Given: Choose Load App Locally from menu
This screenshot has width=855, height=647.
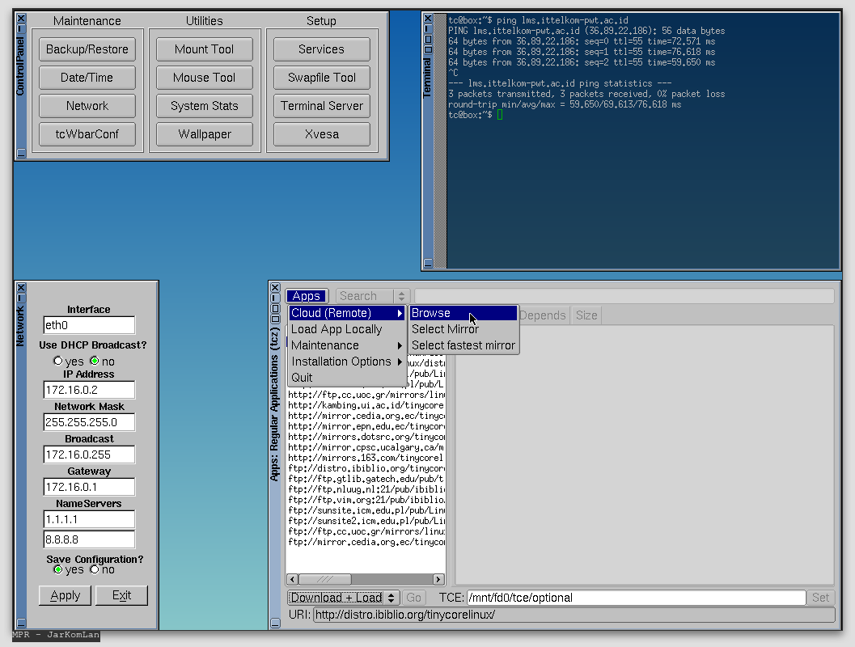Looking at the screenshot, I should tap(336, 329).
